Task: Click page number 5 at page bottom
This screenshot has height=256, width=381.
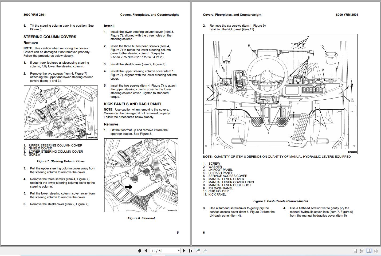Action: pos(178,233)
